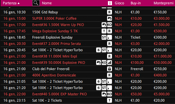Open Event#40 5.000€ EXP Master PKO
Viewport: 175px width, 104px height.
[x=60, y=94]
